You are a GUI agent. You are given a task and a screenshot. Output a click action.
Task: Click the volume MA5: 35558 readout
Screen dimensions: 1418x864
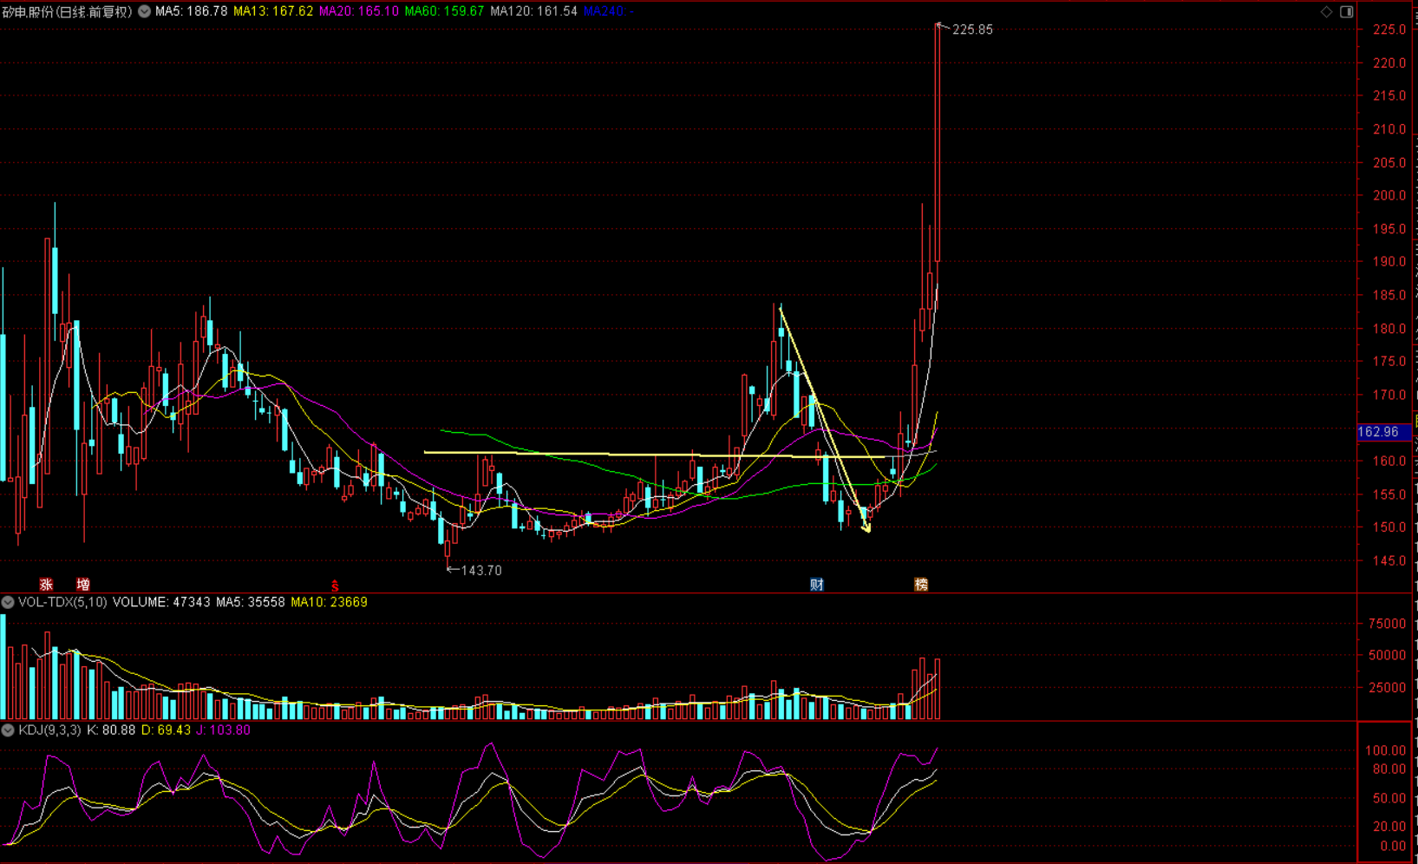click(251, 602)
